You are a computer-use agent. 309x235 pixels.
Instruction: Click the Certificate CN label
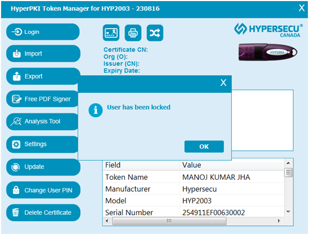click(x=126, y=49)
